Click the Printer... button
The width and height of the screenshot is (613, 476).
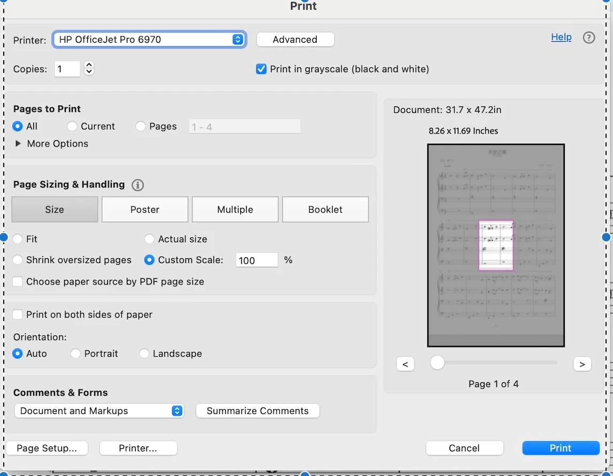(x=139, y=448)
